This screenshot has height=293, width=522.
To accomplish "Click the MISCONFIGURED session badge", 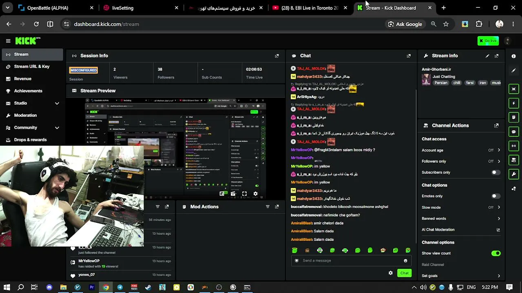I will (83, 70).
